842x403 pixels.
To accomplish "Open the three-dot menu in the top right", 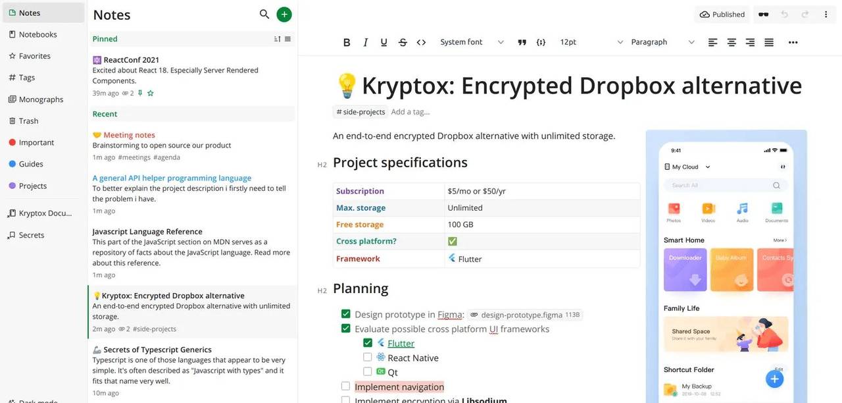I will coord(826,14).
